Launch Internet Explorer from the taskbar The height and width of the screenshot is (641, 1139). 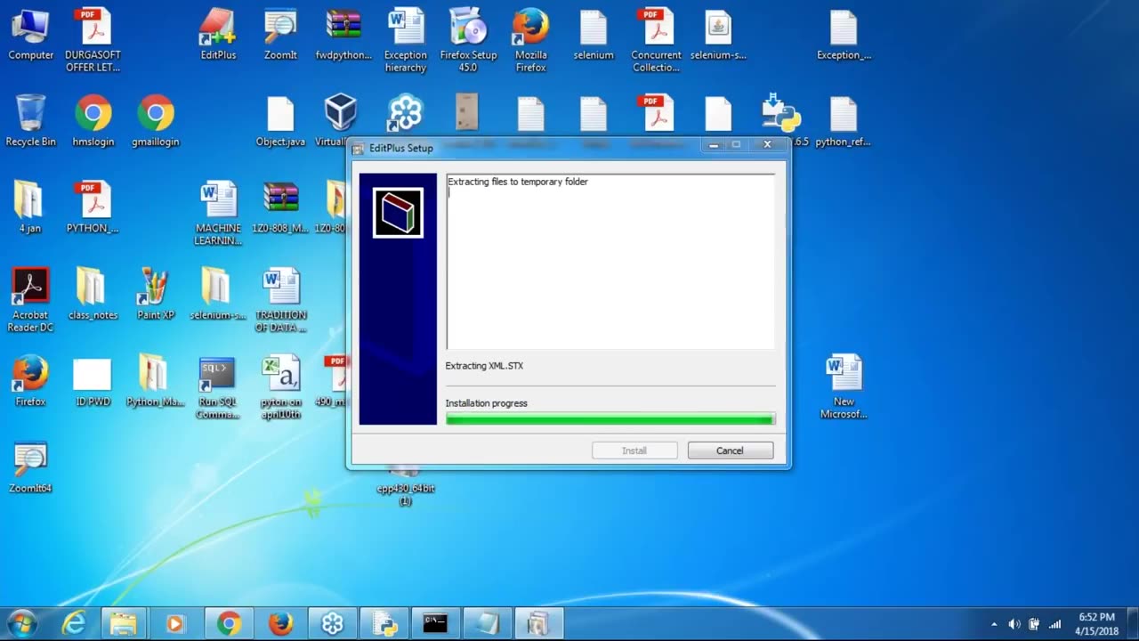point(73,624)
